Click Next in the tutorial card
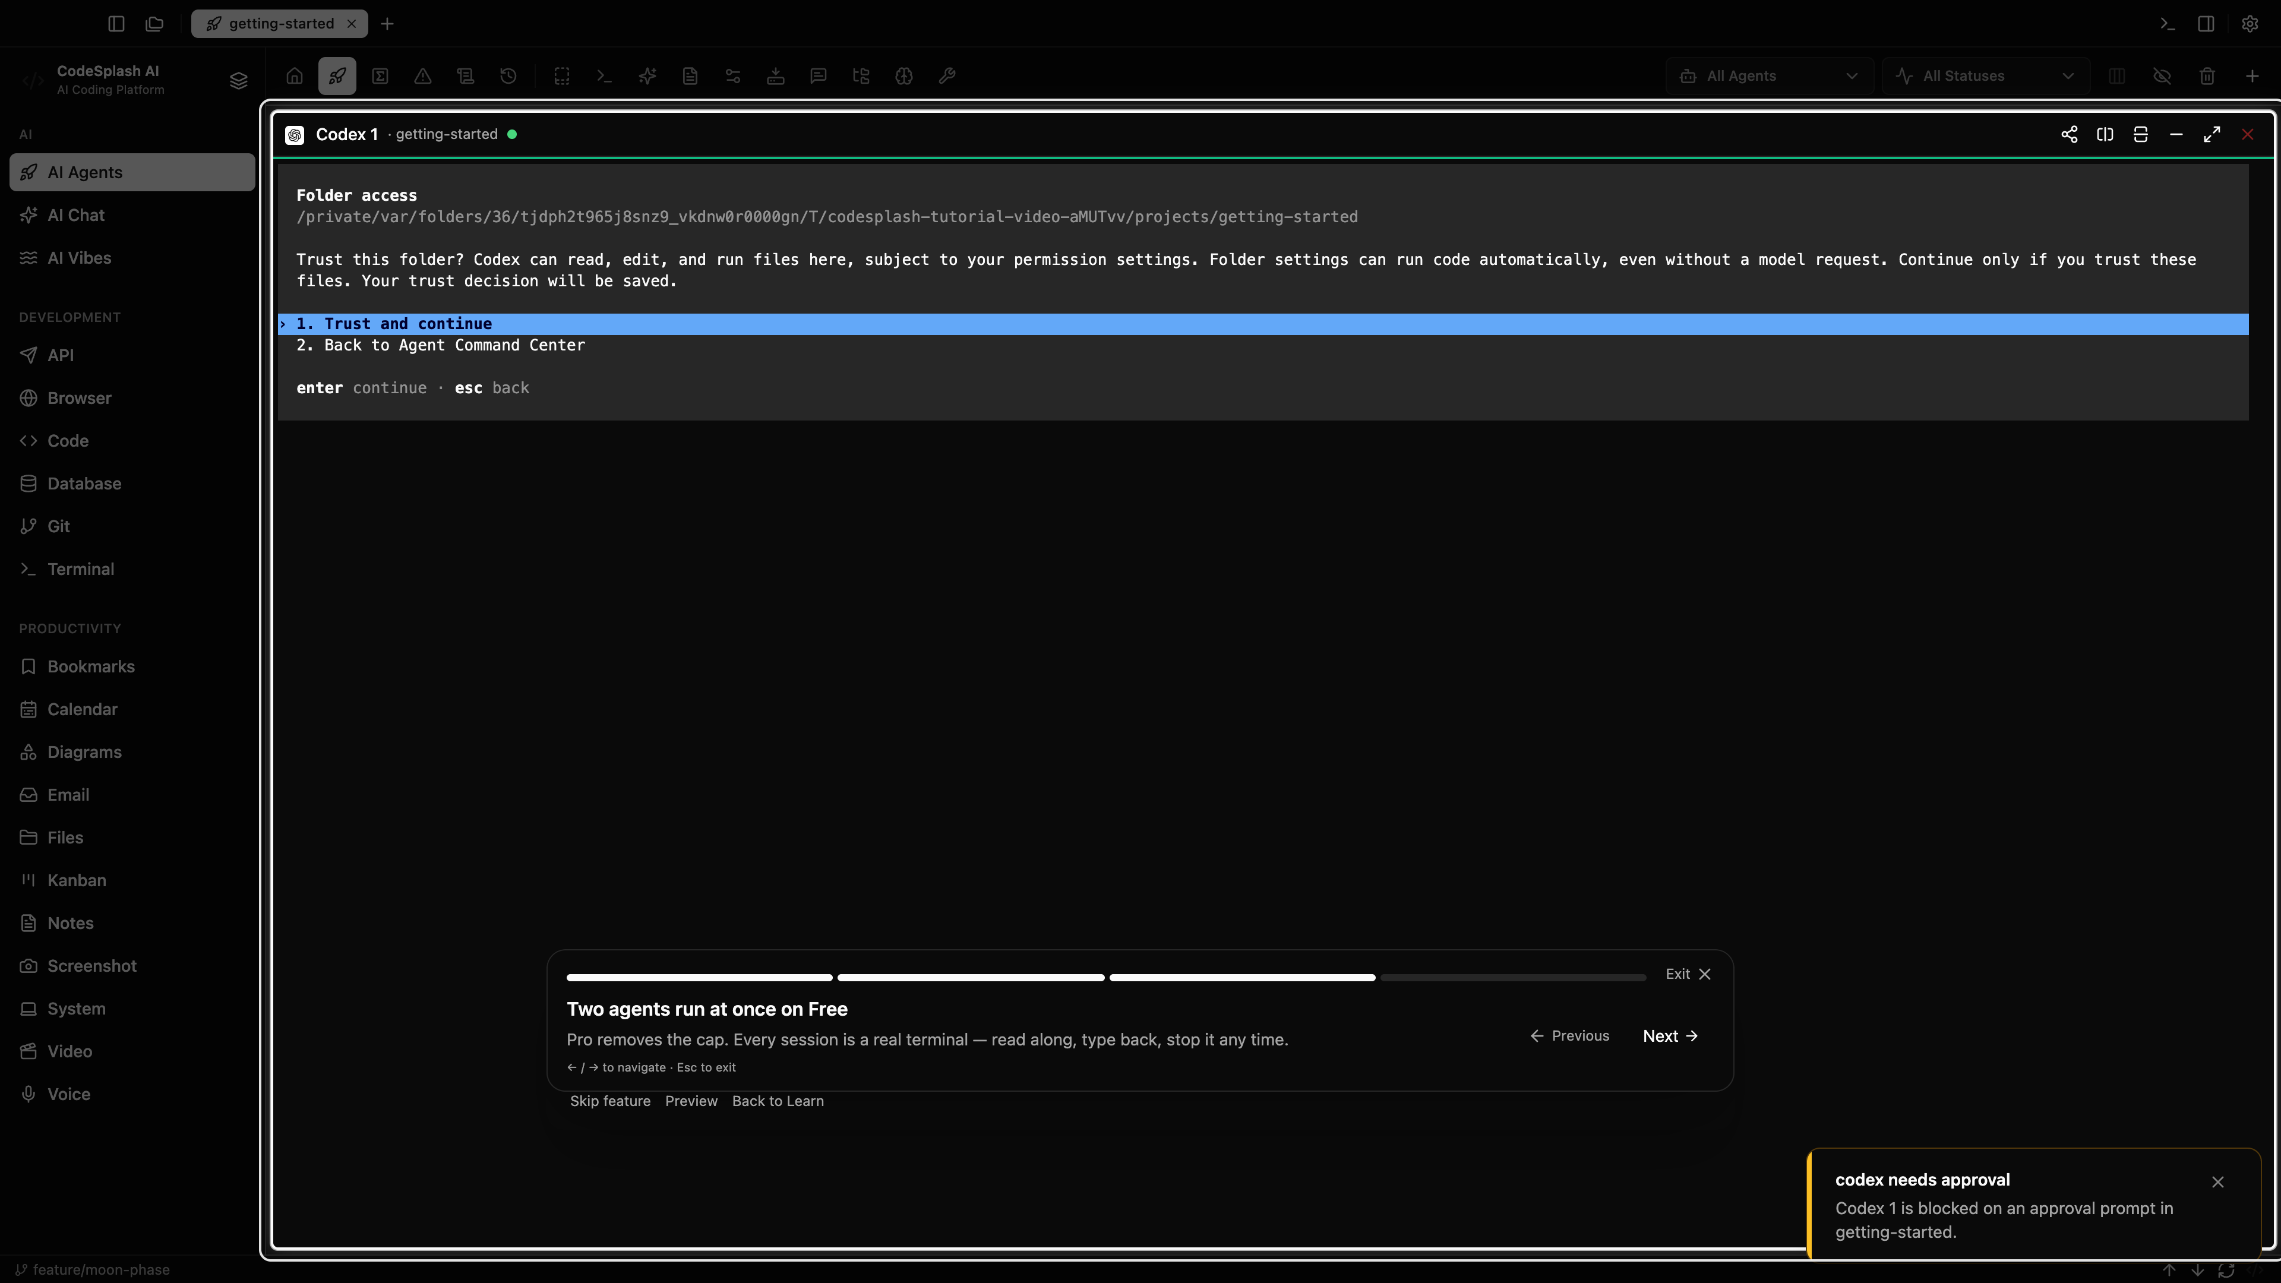2281x1283 pixels. pyautogui.click(x=1670, y=1036)
